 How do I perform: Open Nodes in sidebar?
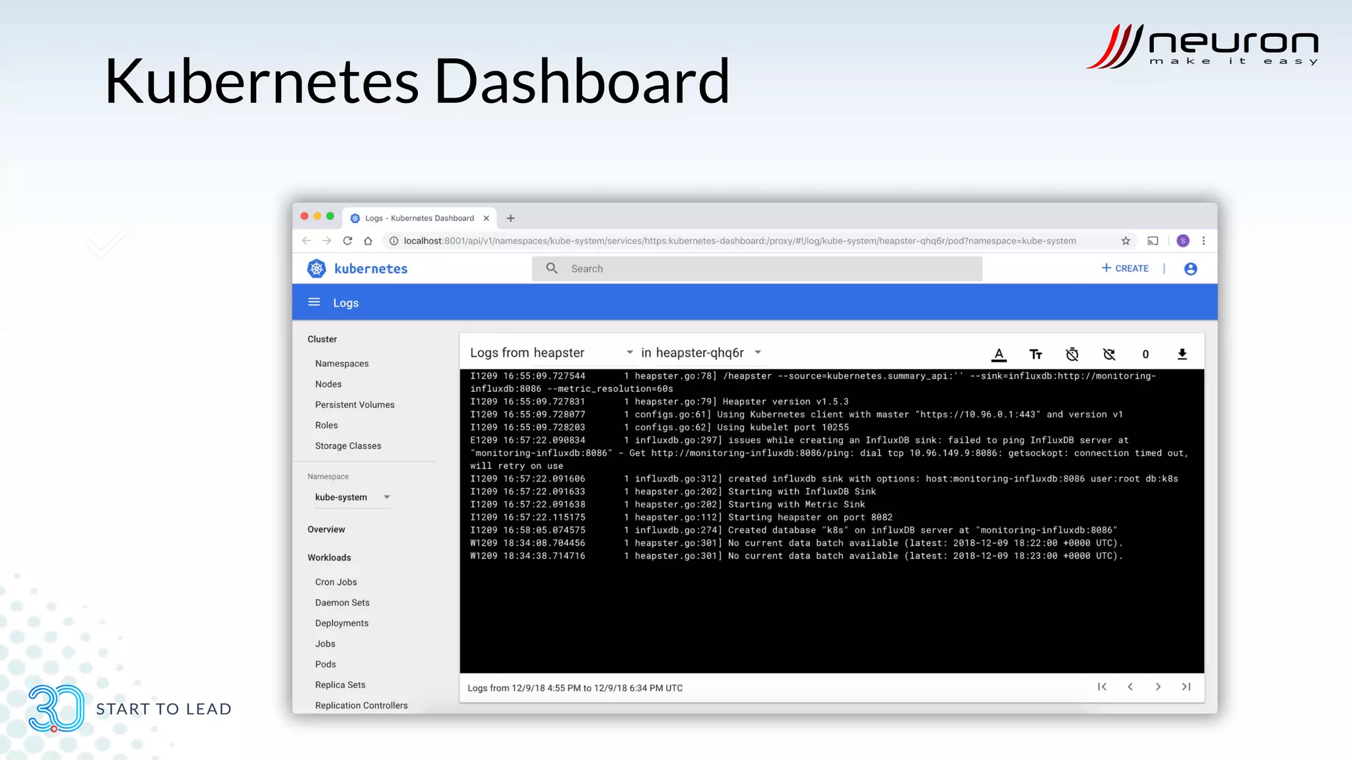pyautogui.click(x=328, y=384)
